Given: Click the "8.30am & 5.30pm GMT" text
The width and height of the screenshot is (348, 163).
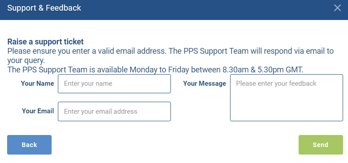Looking at the screenshot, I should click(x=263, y=70).
